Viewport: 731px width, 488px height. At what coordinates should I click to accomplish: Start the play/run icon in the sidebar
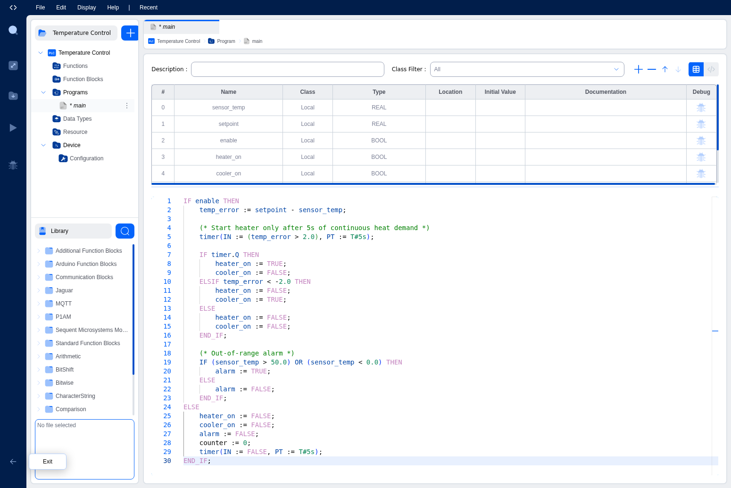coord(13,128)
